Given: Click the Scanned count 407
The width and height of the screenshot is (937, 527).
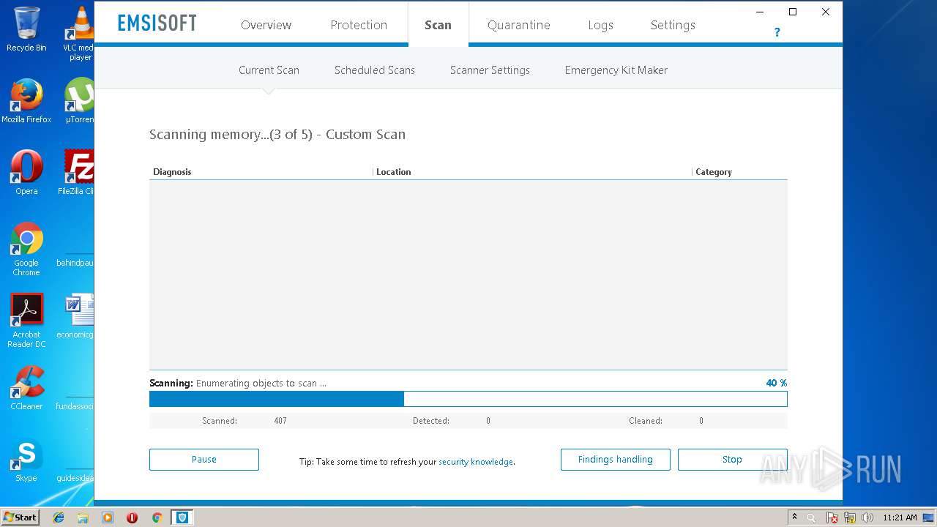Looking at the screenshot, I should tap(280, 421).
